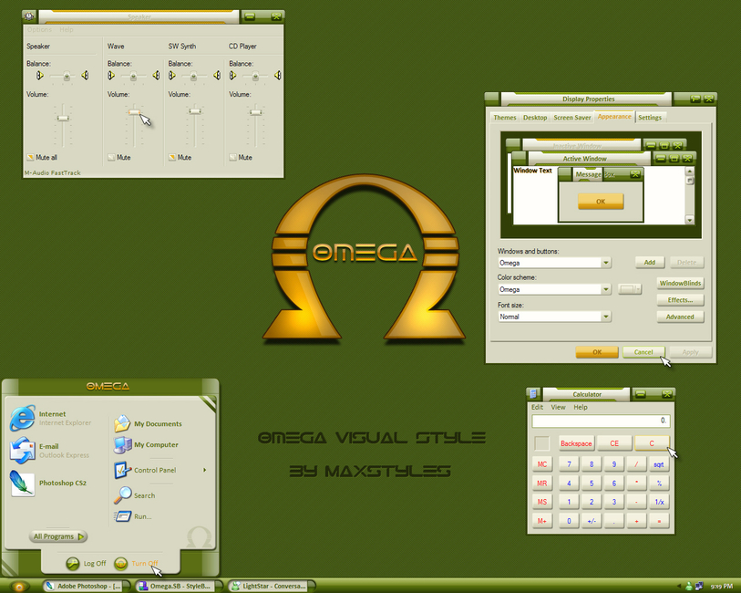This screenshot has height=593, width=741.
Task: Switch to Adobe Photoshop taskbar button
Action: [86, 587]
